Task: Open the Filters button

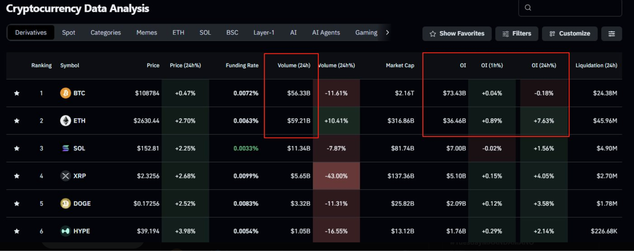Action: tap(517, 34)
